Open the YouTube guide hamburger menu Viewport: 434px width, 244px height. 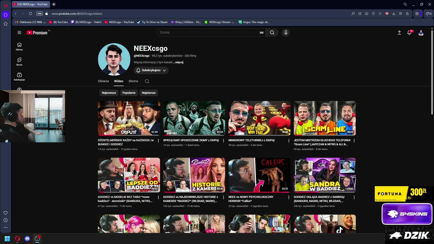coord(19,33)
